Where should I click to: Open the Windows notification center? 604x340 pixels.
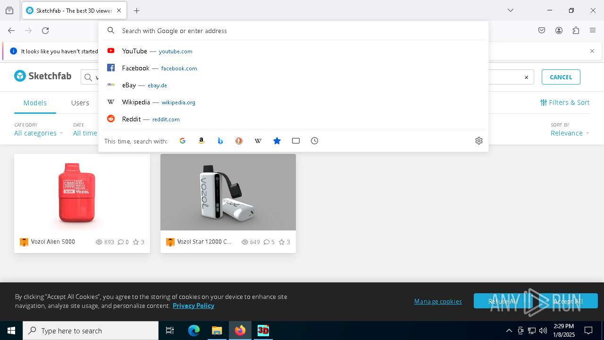[x=588, y=331]
